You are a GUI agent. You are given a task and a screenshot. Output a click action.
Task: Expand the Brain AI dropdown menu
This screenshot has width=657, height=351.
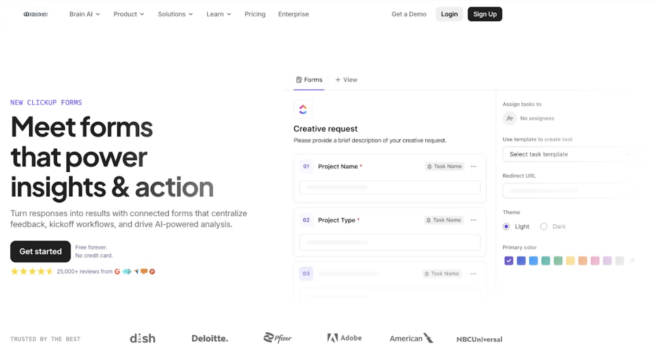(84, 14)
